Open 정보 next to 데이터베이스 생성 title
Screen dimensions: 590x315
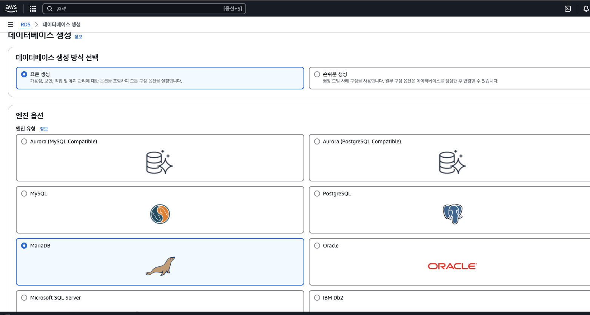(x=78, y=37)
